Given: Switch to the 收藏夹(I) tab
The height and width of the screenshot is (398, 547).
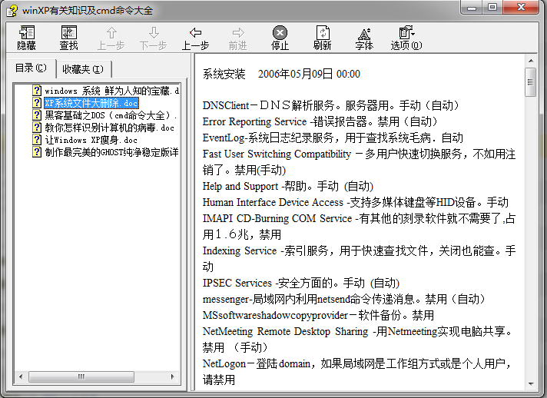Looking at the screenshot, I should pos(83,69).
